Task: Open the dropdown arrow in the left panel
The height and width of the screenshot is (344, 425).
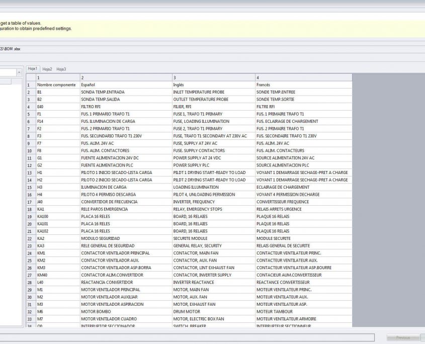Action: [x=19, y=72]
